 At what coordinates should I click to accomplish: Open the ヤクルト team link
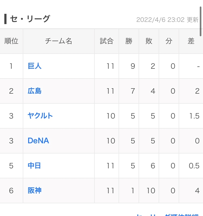tap(40, 116)
